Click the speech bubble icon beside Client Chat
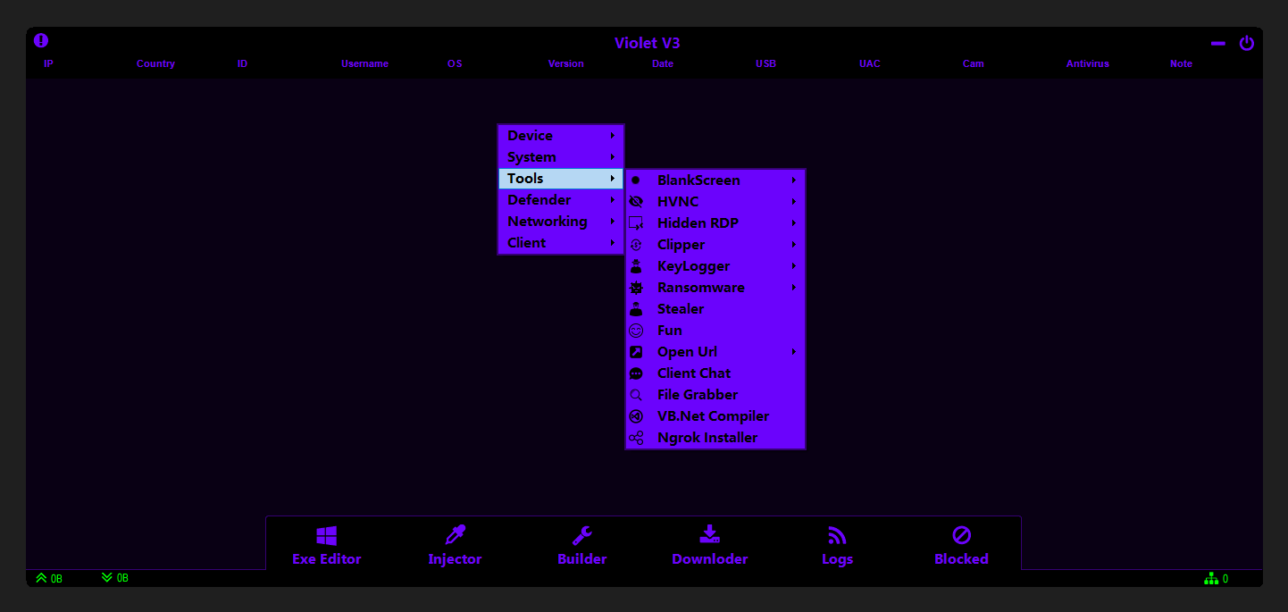 636,373
